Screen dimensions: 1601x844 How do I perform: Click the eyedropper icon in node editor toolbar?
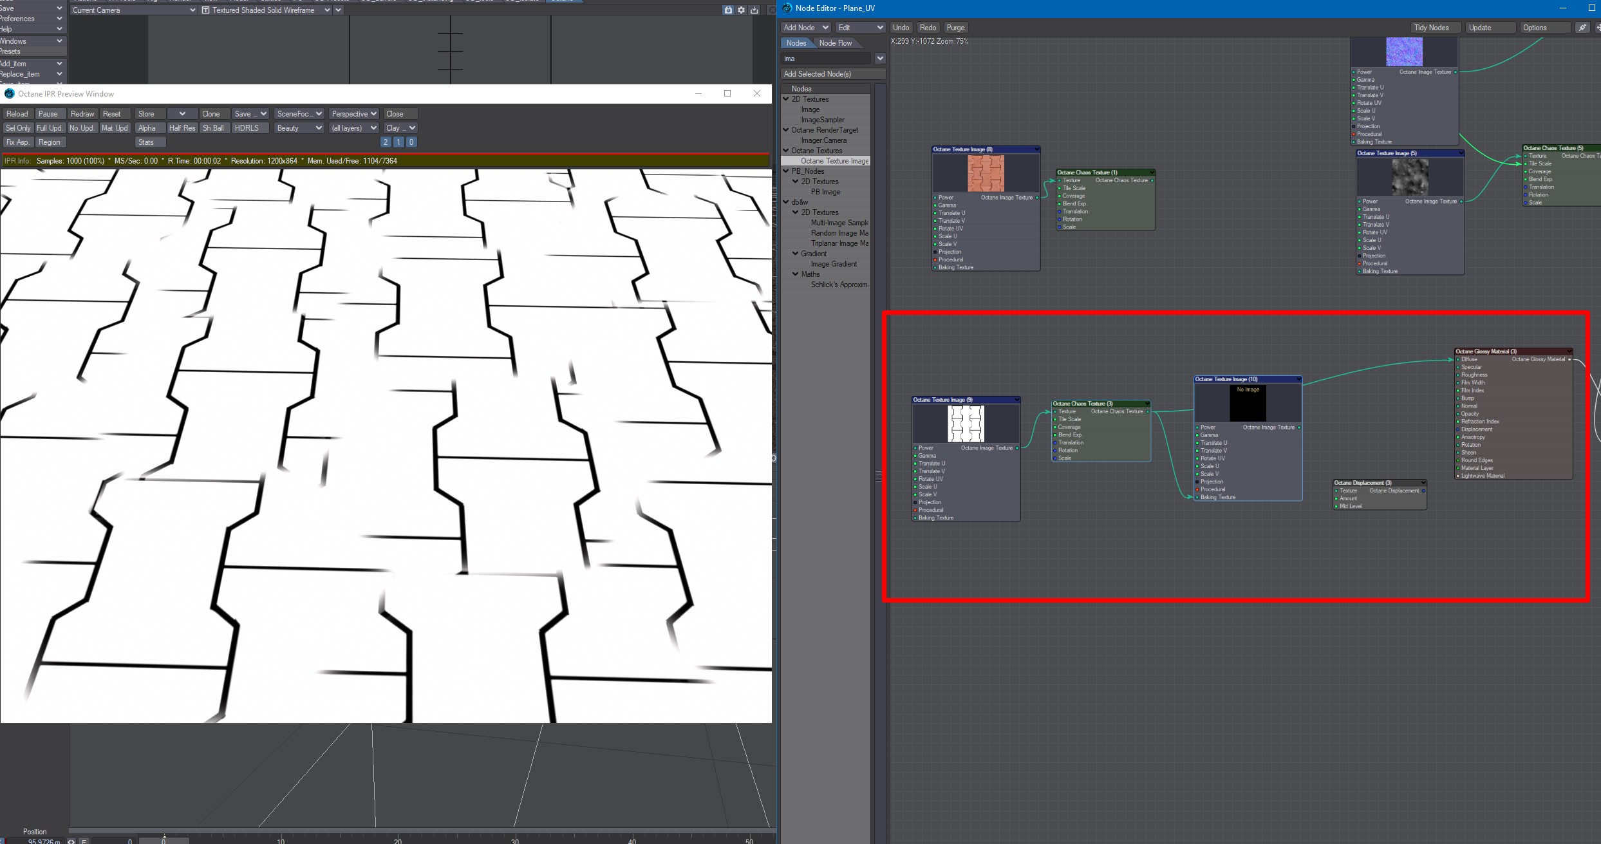point(1582,28)
